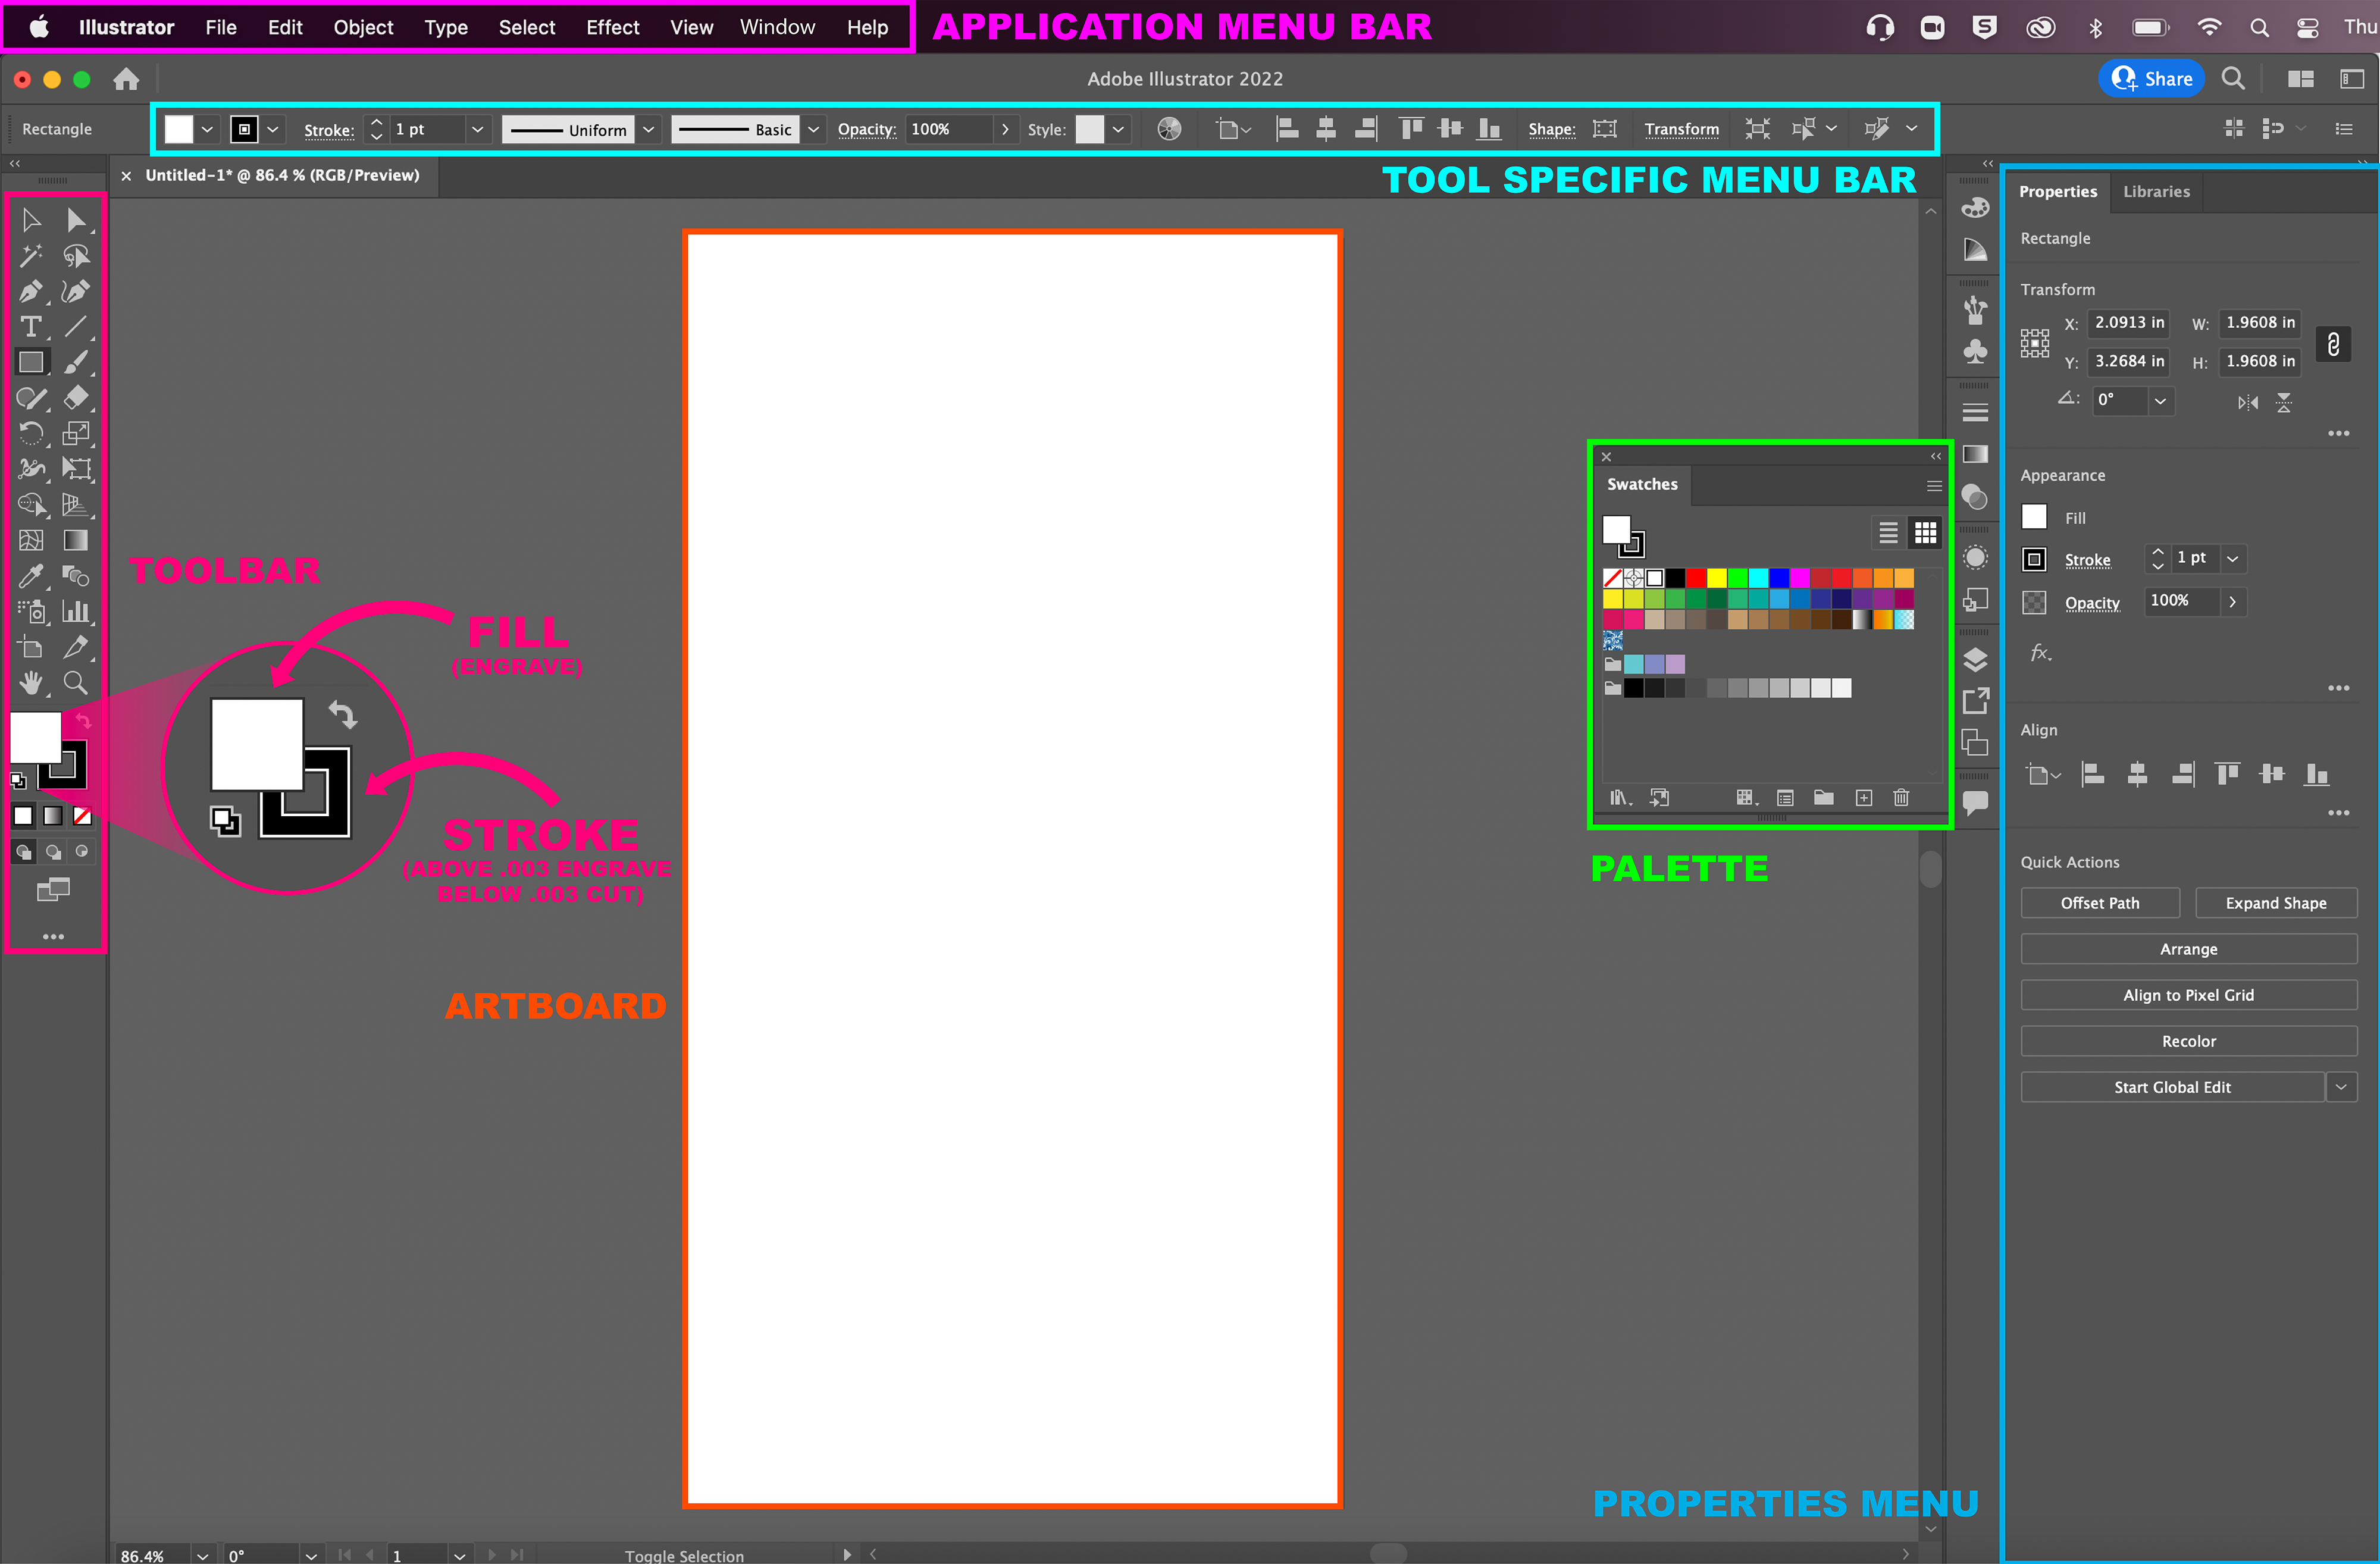Pick the red swatch in Swatches panel
2380x1564 pixels.
click(1696, 578)
